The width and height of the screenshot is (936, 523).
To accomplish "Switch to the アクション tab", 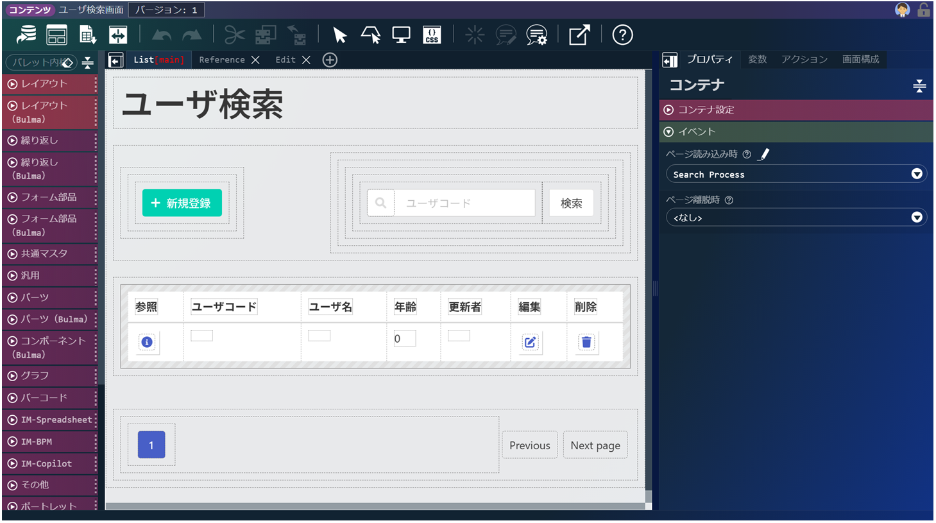I will (x=804, y=59).
